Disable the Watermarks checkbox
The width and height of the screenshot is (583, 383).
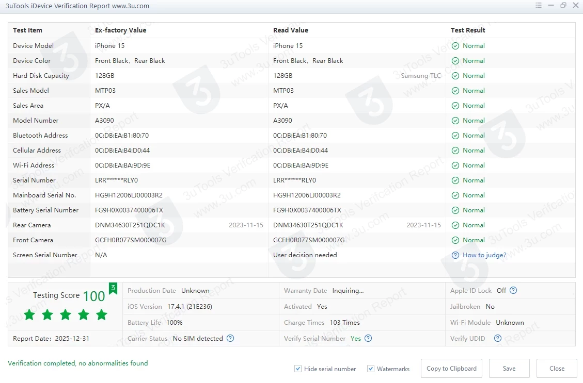click(371, 369)
